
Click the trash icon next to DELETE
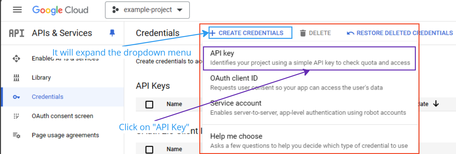pos(303,33)
